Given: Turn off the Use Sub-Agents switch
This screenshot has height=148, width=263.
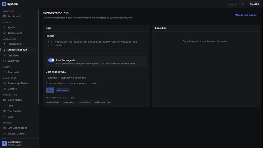Looking at the screenshot, I should pyautogui.click(x=51, y=60).
